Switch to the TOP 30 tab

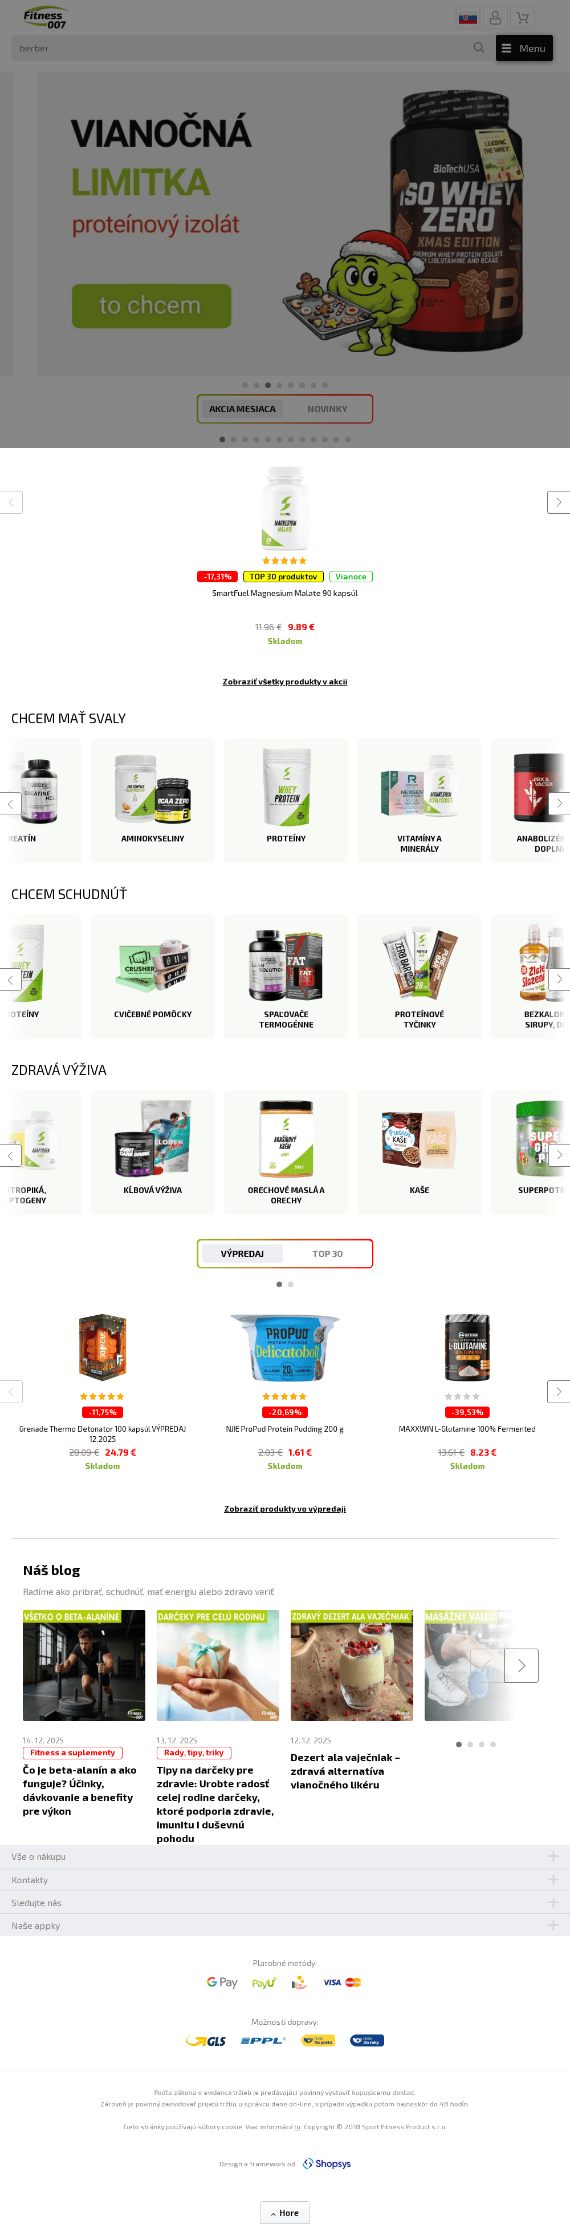coord(328,1254)
